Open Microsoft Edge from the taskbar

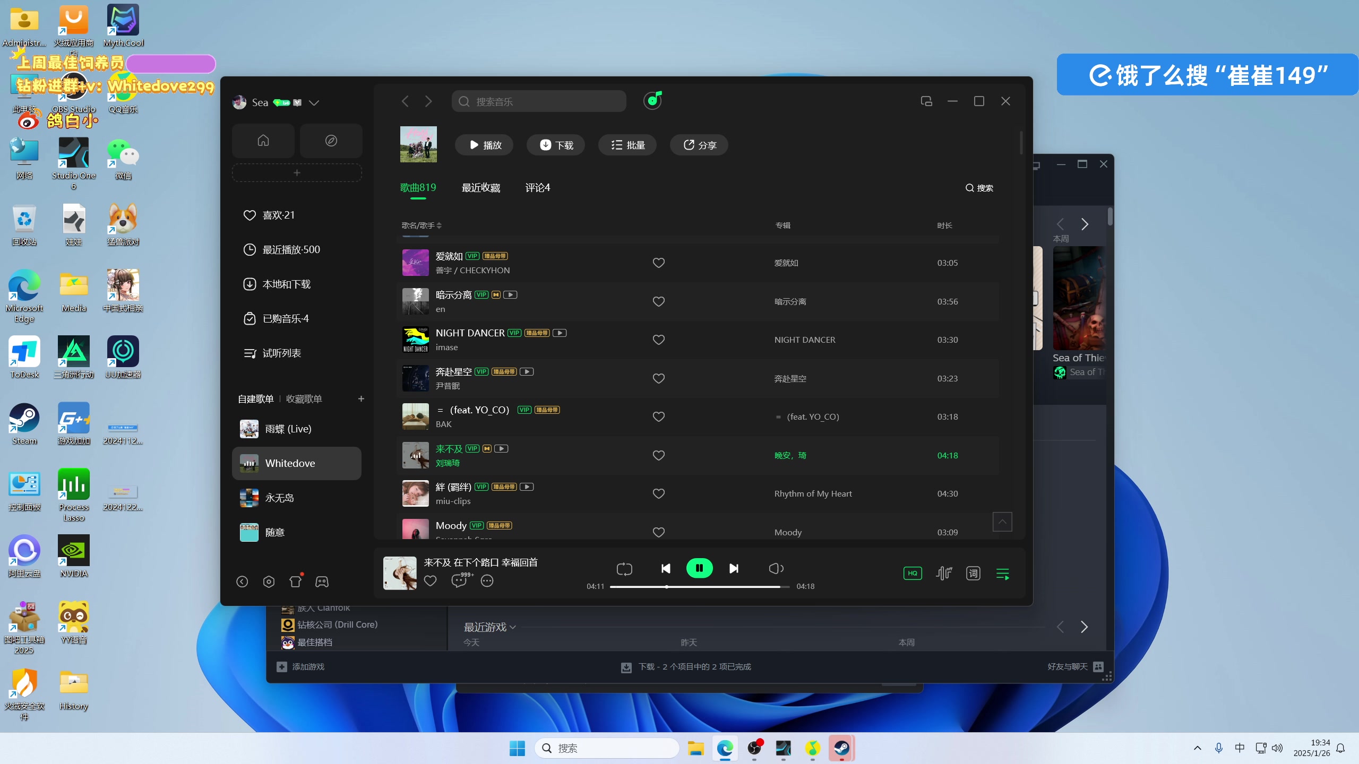[725, 748]
